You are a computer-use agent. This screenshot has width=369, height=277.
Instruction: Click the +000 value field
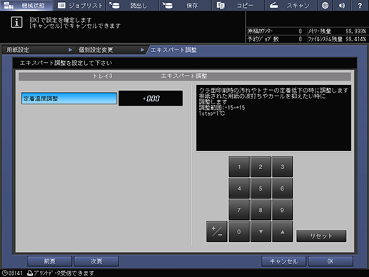coord(151,99)
